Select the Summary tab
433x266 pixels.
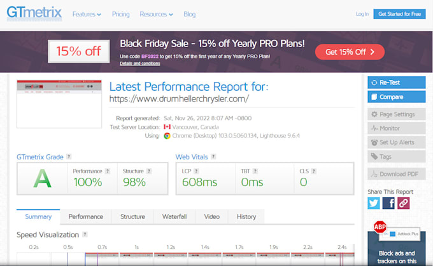tap(38, 216)
